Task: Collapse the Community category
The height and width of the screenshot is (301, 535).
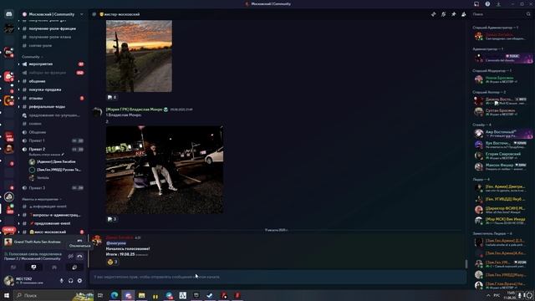Action: click(32, 57)
